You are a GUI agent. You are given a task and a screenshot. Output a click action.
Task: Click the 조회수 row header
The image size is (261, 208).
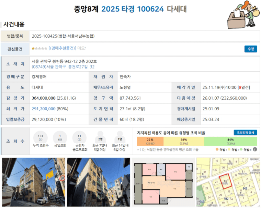pyautogui.click(x=15, y=141)
